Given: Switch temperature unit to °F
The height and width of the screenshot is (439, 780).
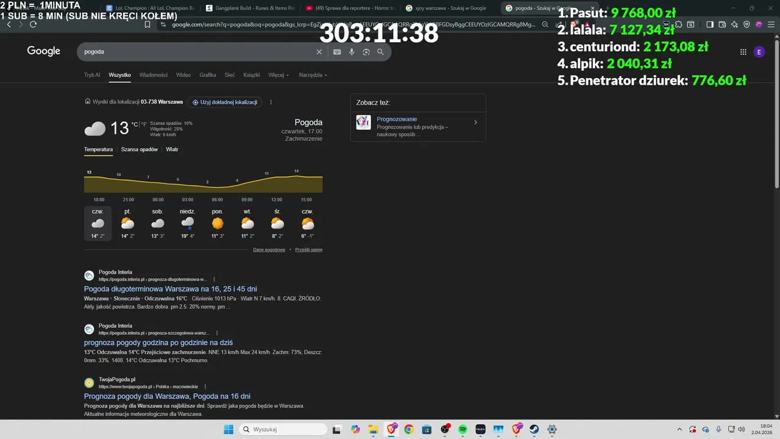Looking at the screenshot, I should tap(144, 124).
